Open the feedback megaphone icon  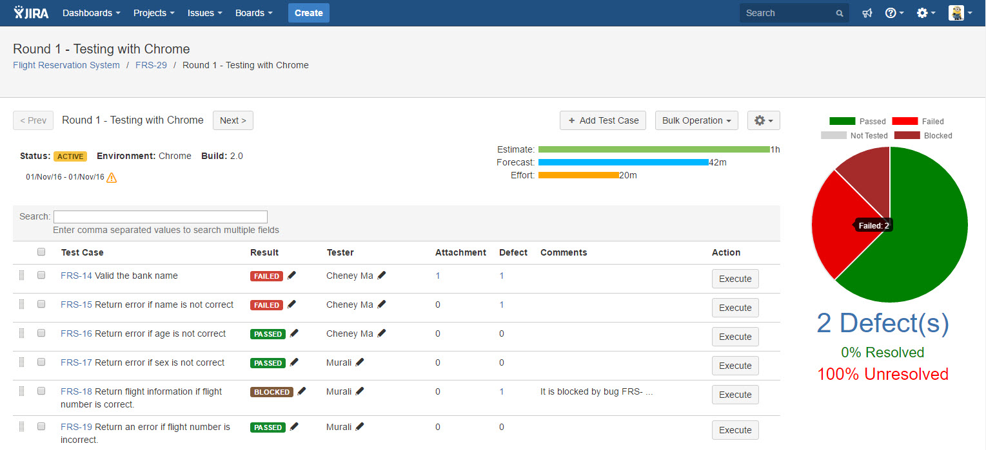pyautogui.click(x=867, y=13)
